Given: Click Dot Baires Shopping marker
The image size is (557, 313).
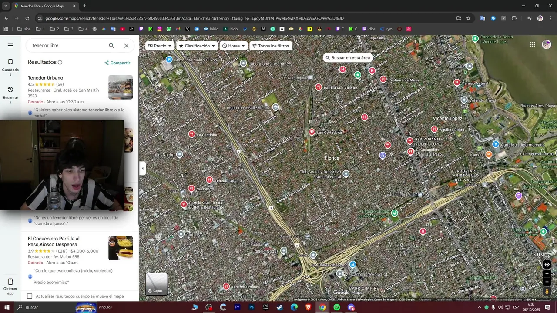Looking at the screenshot, I should pos(353,264).
